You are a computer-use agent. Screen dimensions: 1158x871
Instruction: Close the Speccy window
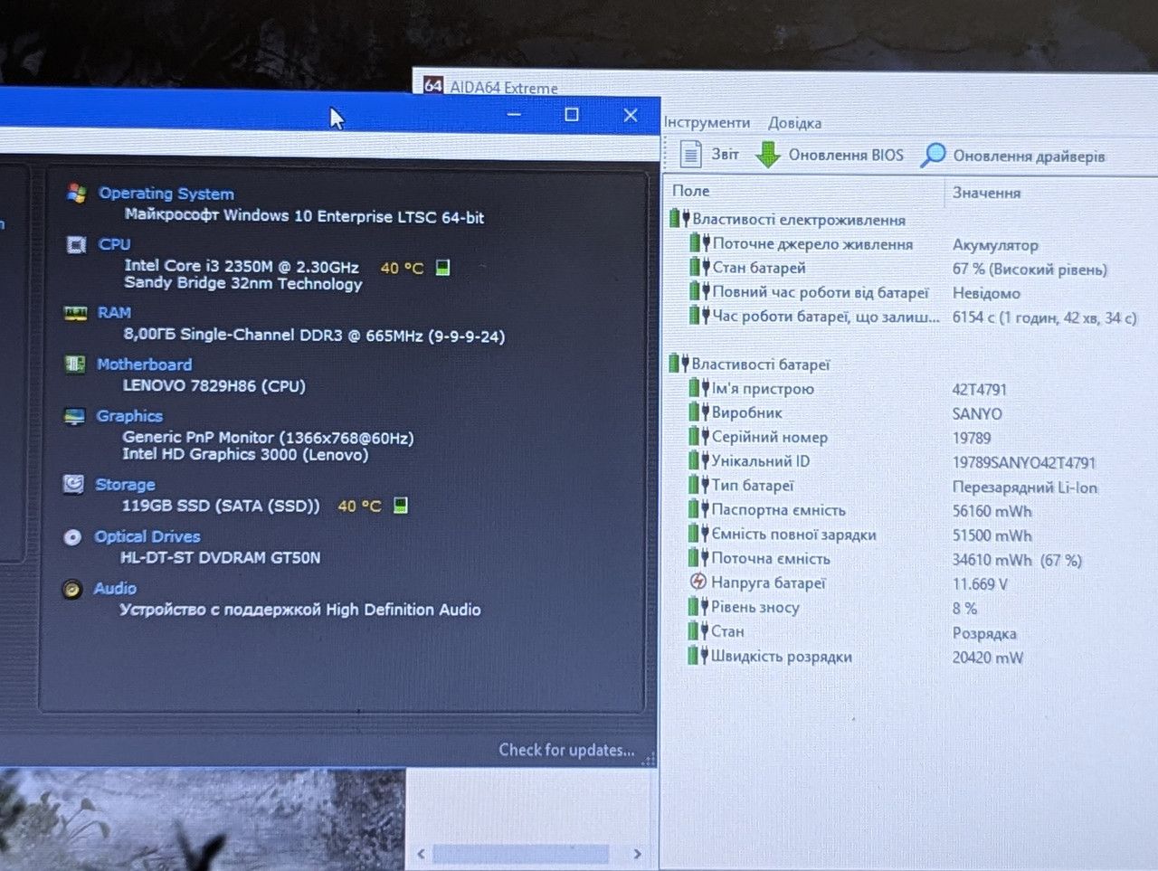tap(631, 116)
